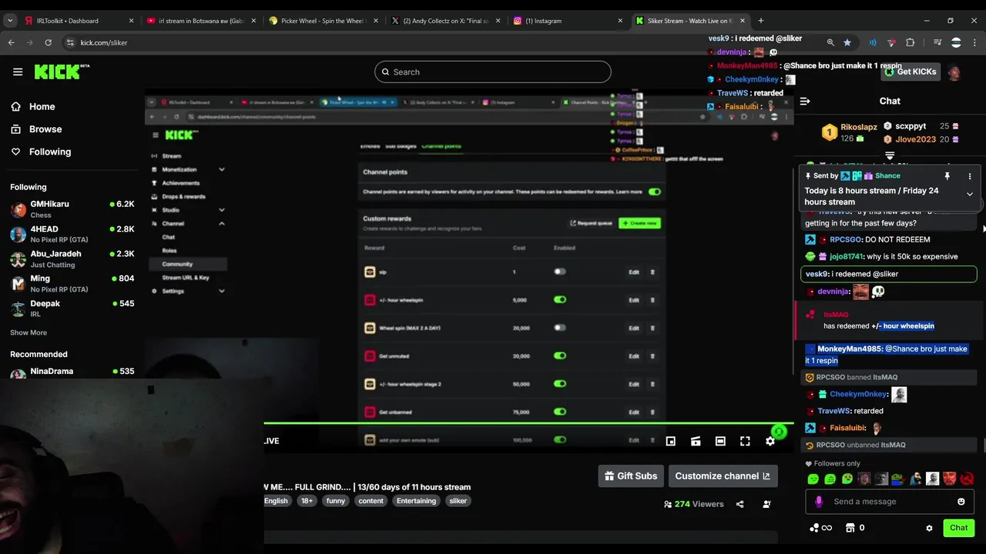Image resolution: width=986 pixels, height=554 pixels.
Task: Open the profile avatar menu on Kick
Action: (954, 72)
